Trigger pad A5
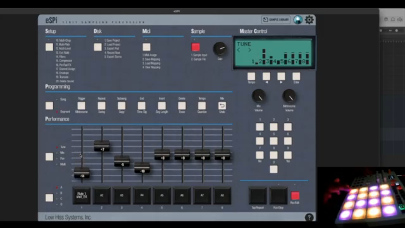405x228 pixels. point(162,196)
